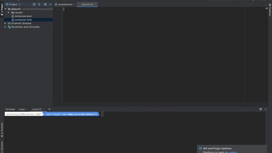The height and width of the screenshot is (153, 272).
Task: Collapse the phpunit root folder
Action: coord(6,9)
